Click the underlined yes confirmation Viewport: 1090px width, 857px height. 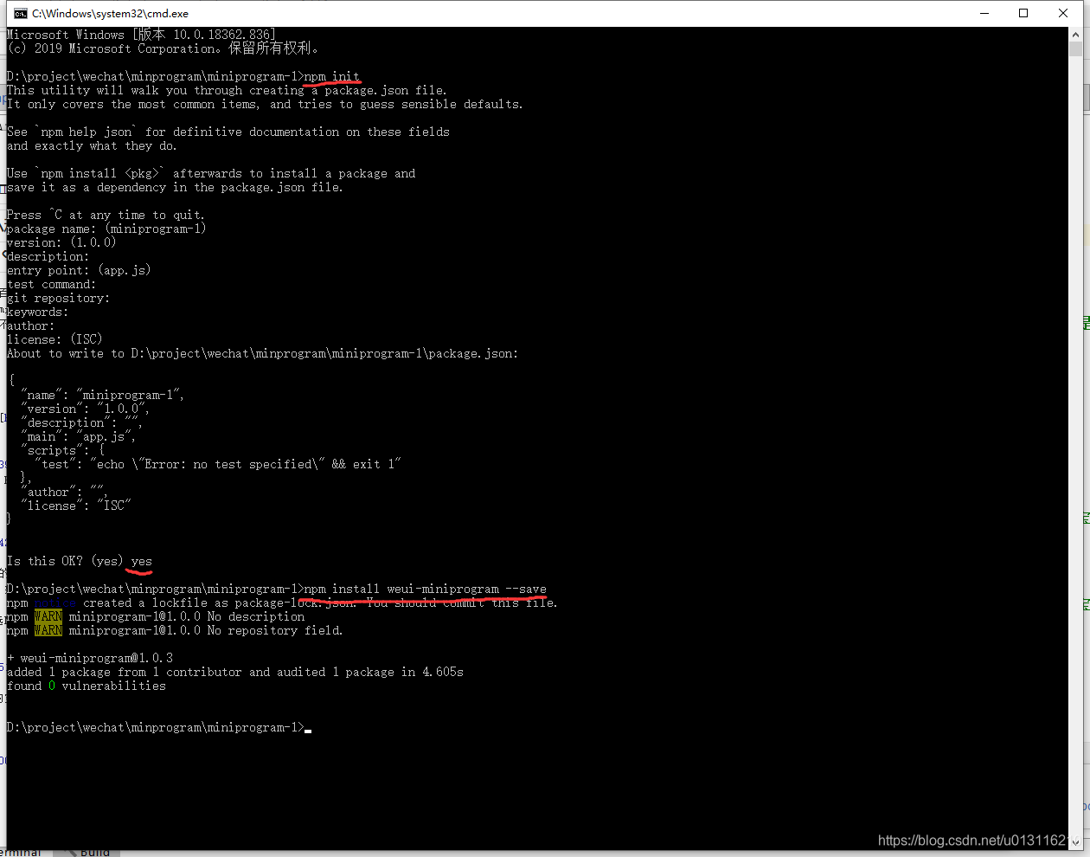[x=140, y=560]
